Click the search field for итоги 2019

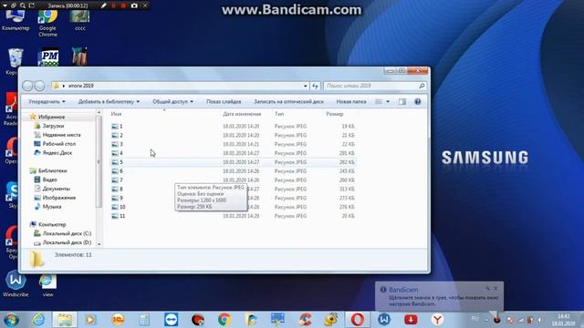[x=375, y=86]
